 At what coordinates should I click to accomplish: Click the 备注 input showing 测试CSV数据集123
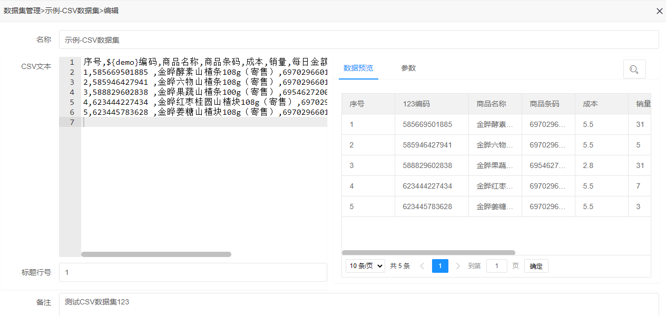click(211, 302)
